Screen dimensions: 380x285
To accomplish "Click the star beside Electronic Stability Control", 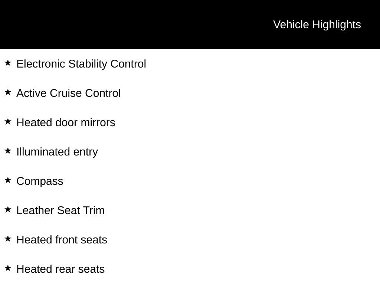I will (8, 63).
